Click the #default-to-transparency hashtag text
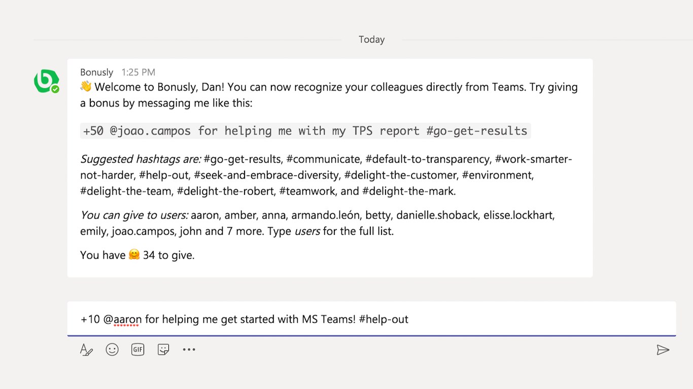 pos(428,159)
